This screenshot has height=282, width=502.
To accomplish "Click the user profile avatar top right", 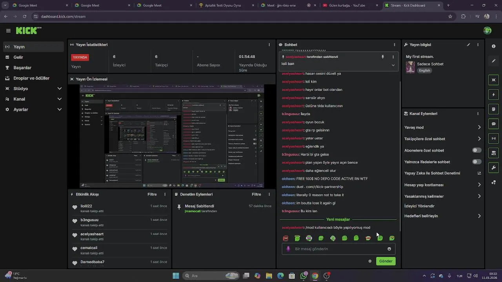I will 487,31.
